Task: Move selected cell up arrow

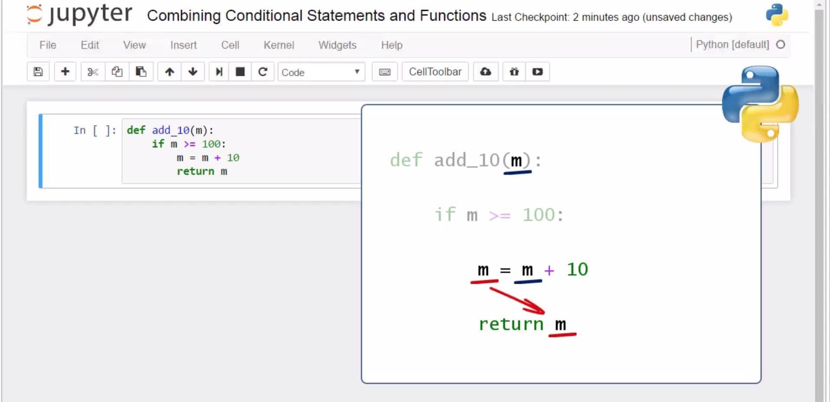Action: click(169, 72)
